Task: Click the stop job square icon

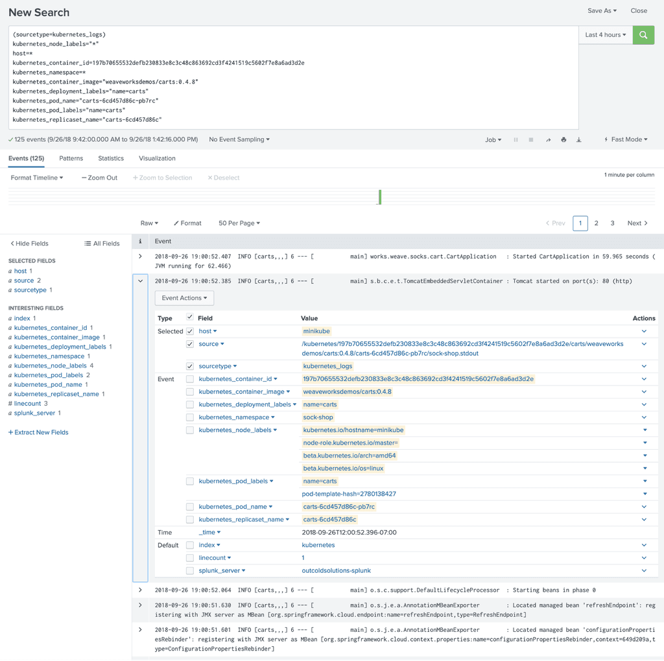Action: 531,140
